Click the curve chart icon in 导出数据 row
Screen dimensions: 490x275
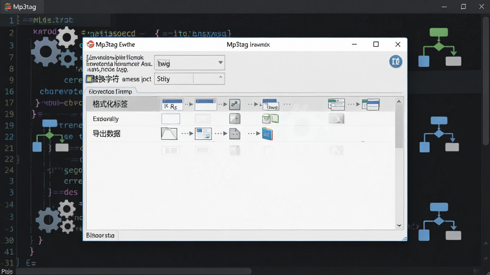(x=169, y=134)
